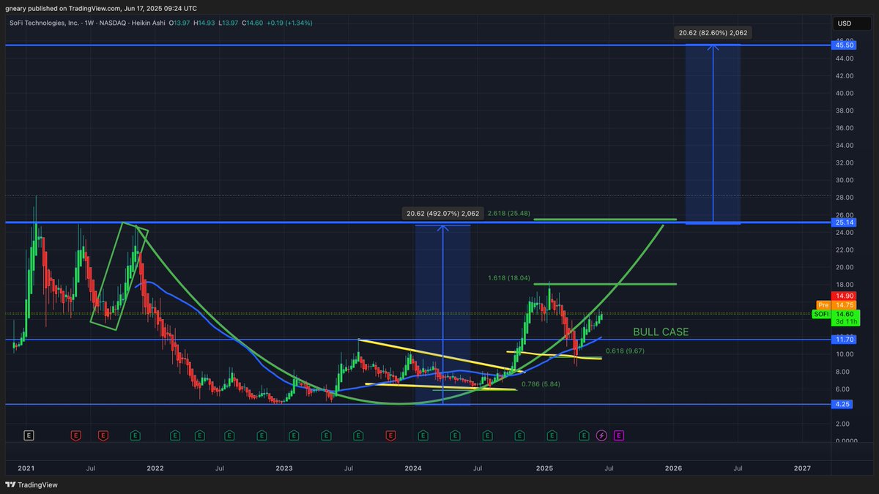Click the O13.97 open value
The width and height of the screenshot is (879, 494).
[180, 23]
